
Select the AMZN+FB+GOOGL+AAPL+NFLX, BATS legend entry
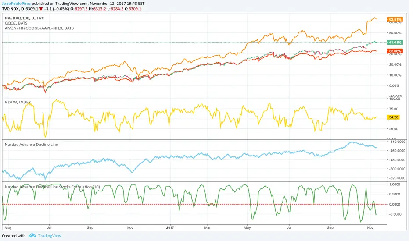pos(39,28)
